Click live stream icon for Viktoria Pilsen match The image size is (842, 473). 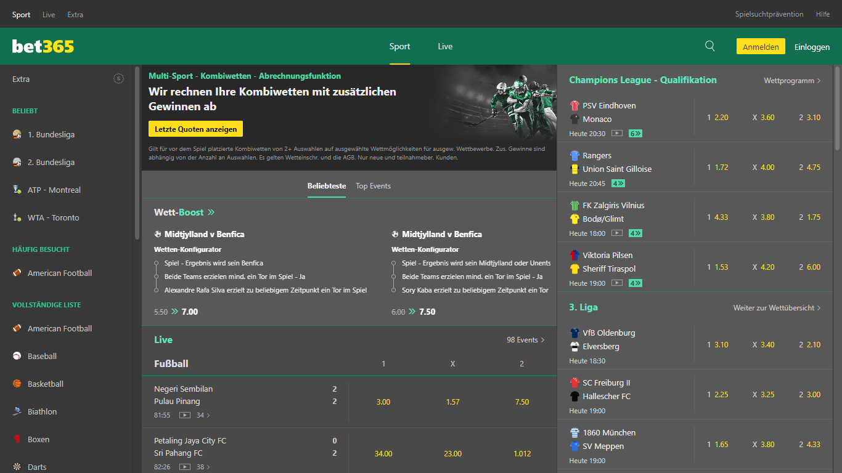coord(617,283)
